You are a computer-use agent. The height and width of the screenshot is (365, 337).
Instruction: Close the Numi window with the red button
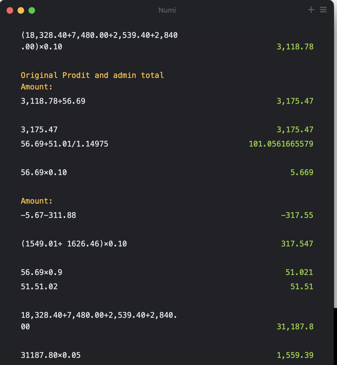click(x=10, y=10)
